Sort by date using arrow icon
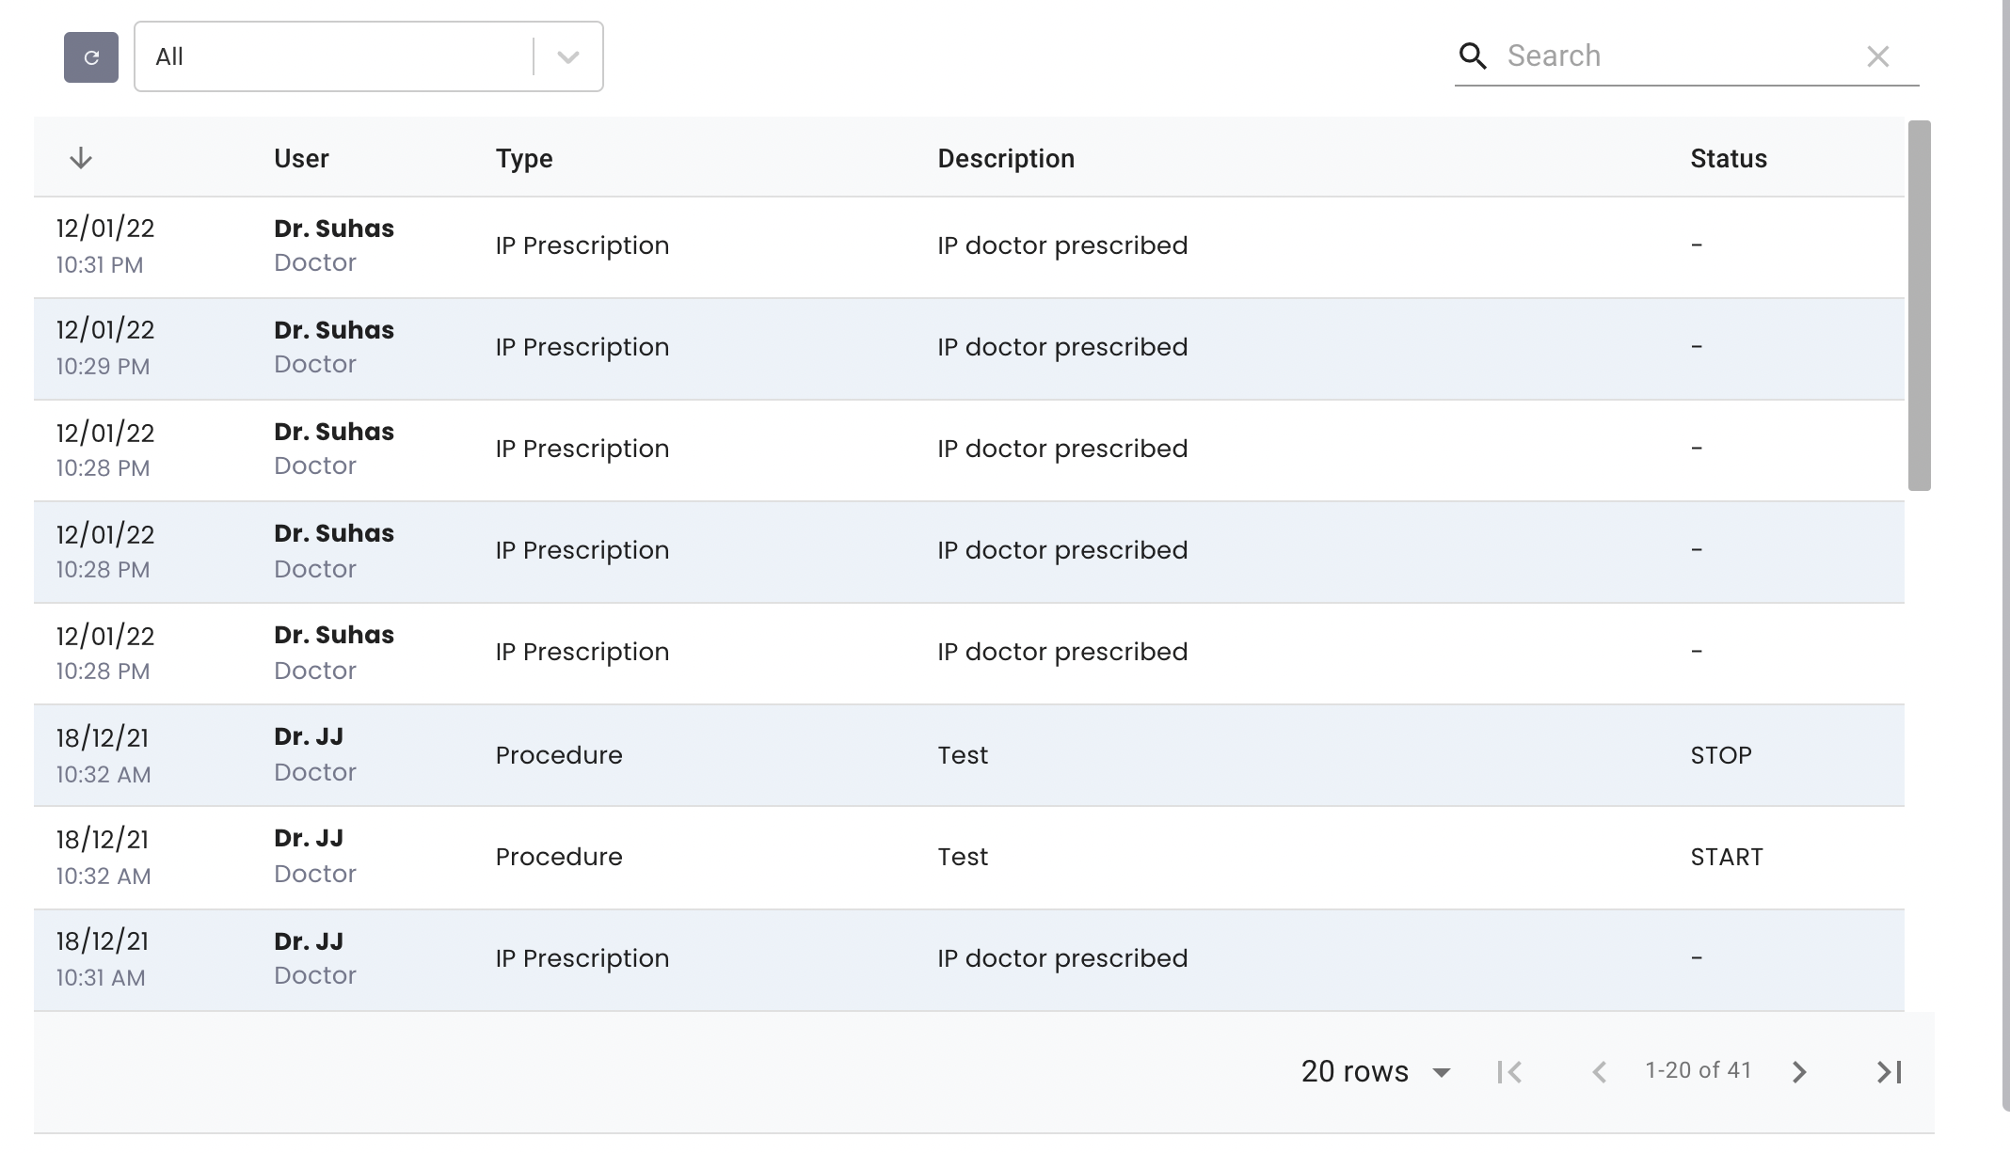 coord(81,158)
